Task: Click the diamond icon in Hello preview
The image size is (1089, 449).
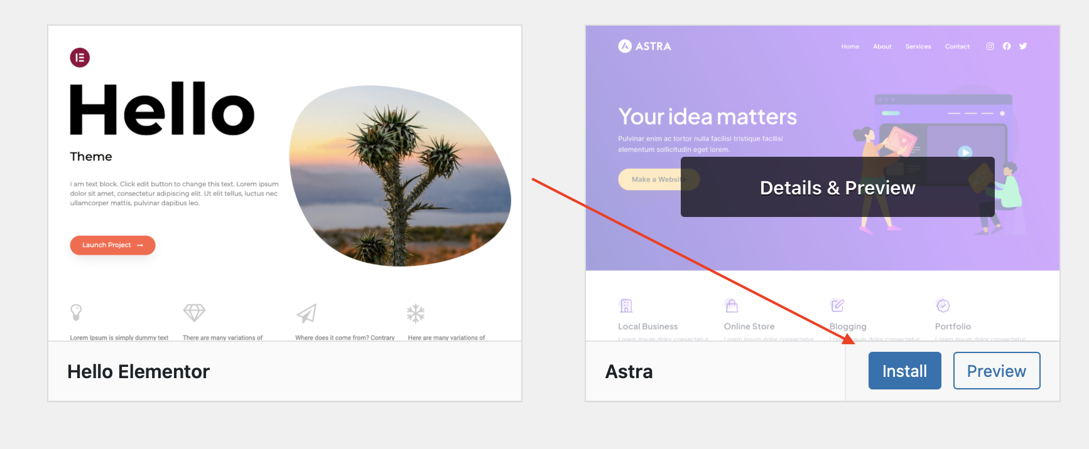Action: tap(194, 312)
